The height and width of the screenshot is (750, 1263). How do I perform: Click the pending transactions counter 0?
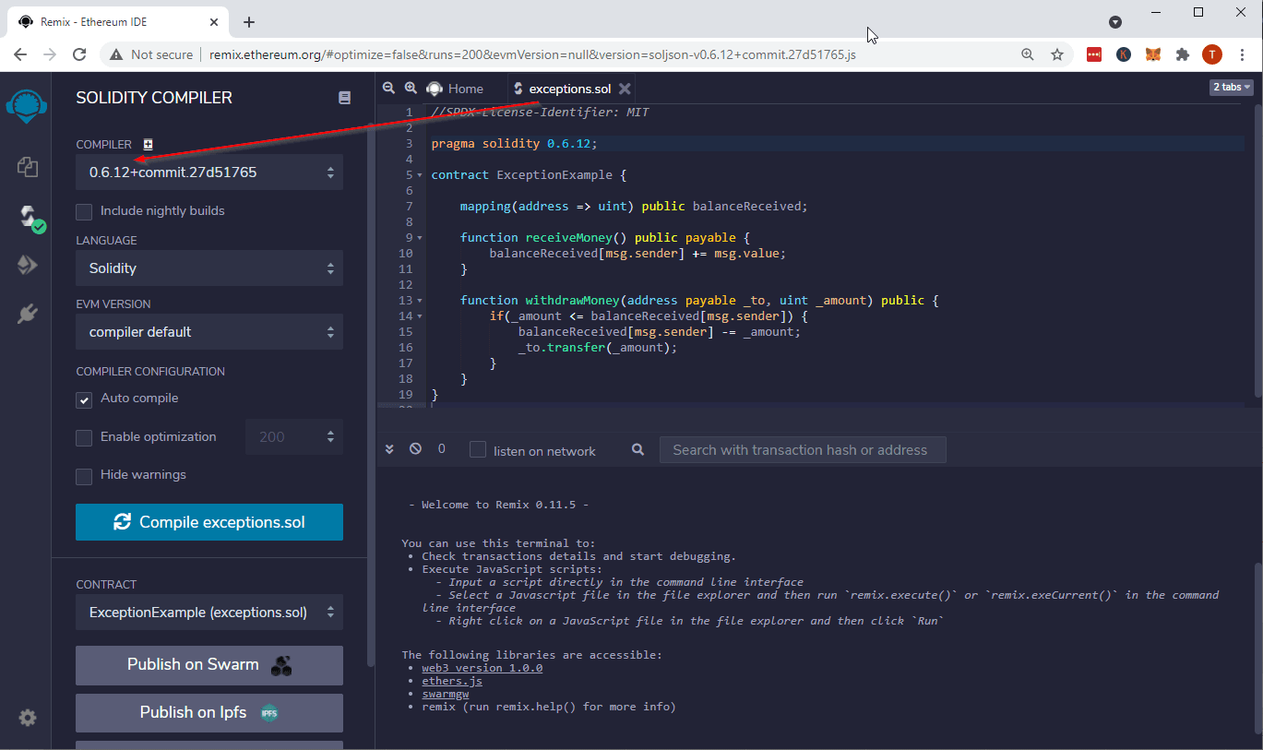[442, 449]
